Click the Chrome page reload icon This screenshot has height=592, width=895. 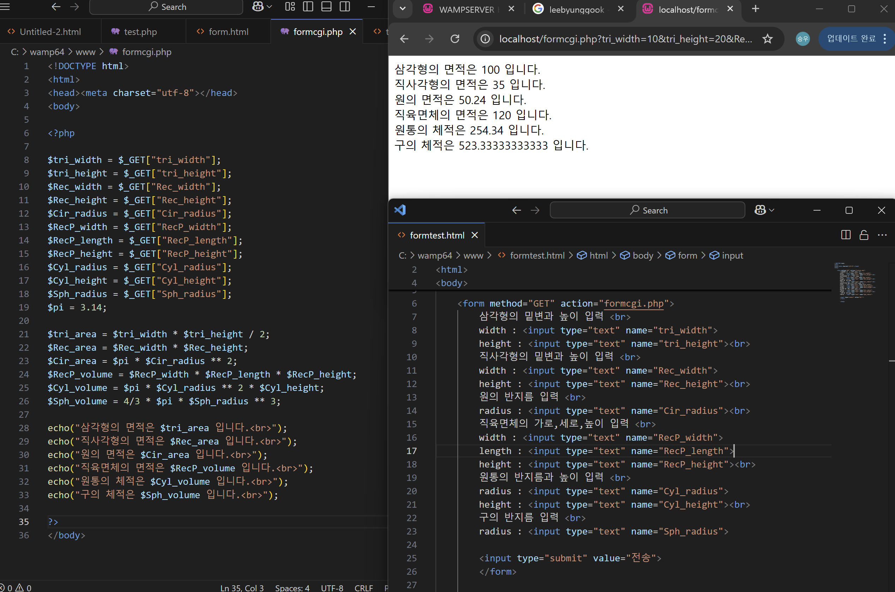click(455, 38)
